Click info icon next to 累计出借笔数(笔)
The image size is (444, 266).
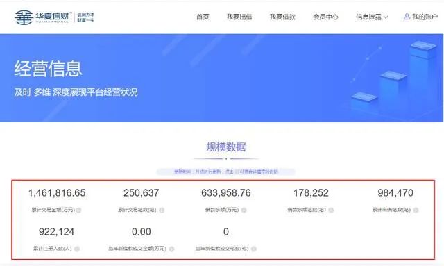(x=416, y=210)
